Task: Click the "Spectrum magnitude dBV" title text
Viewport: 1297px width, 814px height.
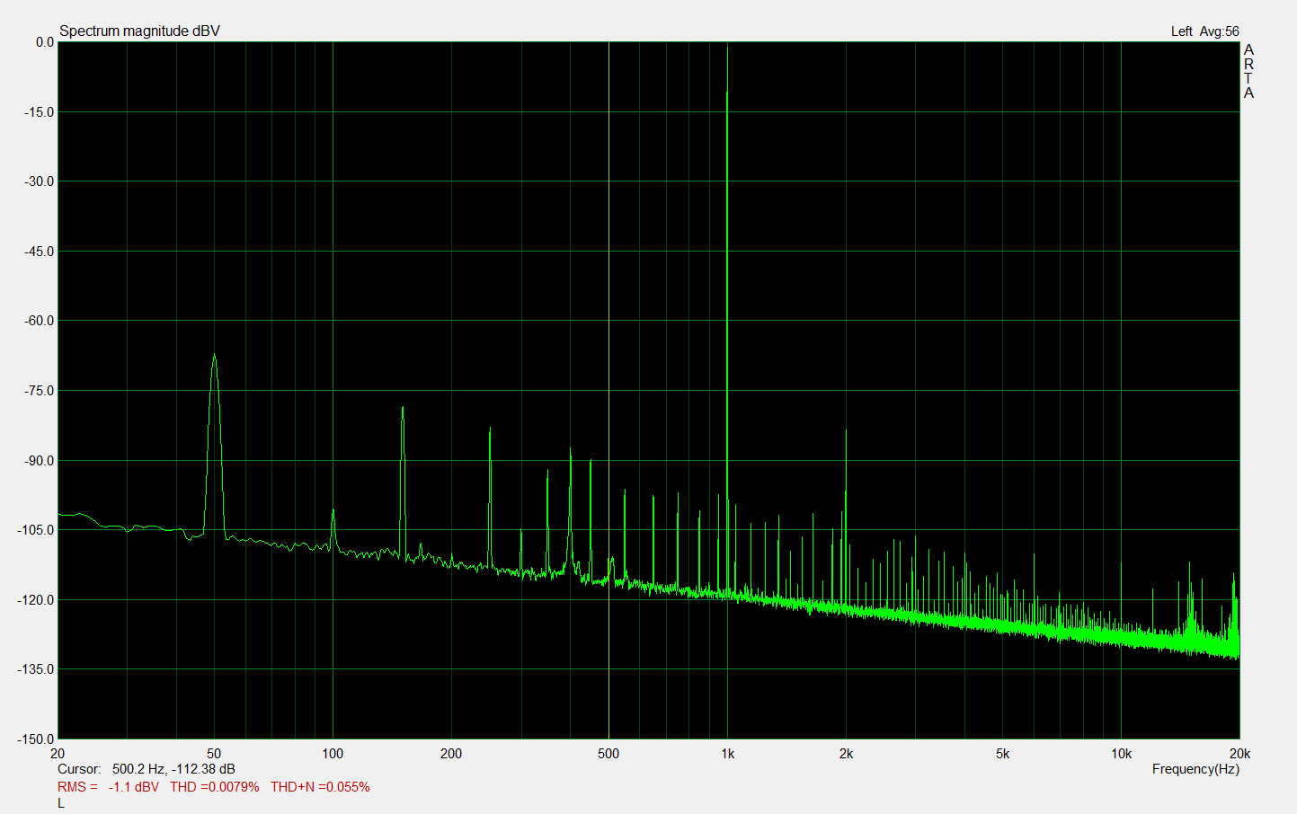Action: [x=139, y=31]
